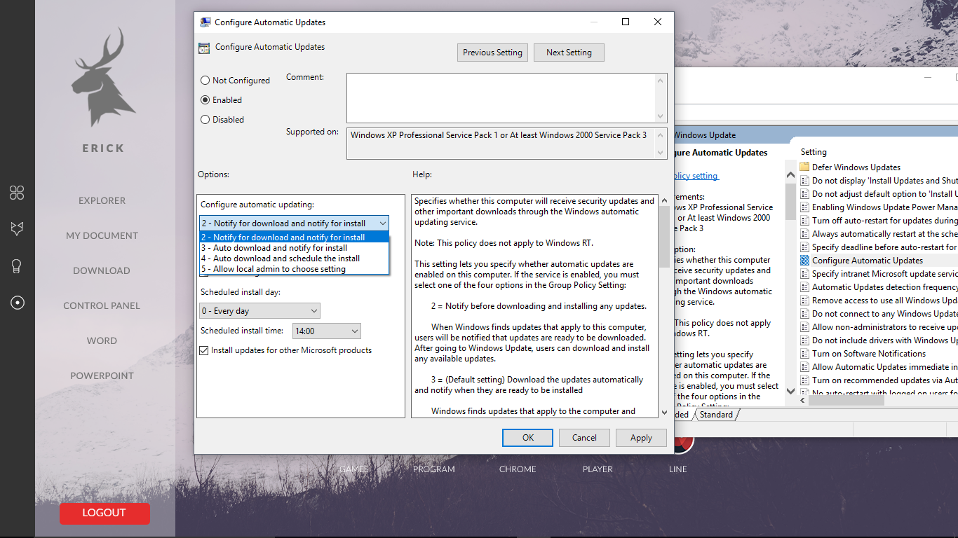Choose 3 - Auto download and notify for install
The image size is (958, 538).
294,248
